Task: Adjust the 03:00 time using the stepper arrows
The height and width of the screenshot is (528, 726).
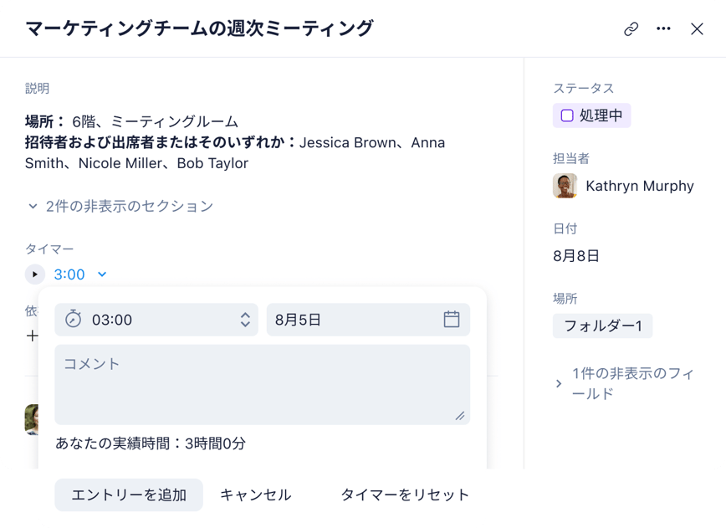Action: [x=245, y=320]
